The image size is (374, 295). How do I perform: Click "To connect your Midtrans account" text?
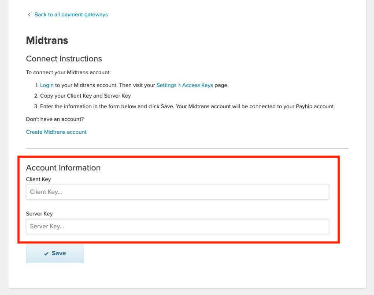68,72
